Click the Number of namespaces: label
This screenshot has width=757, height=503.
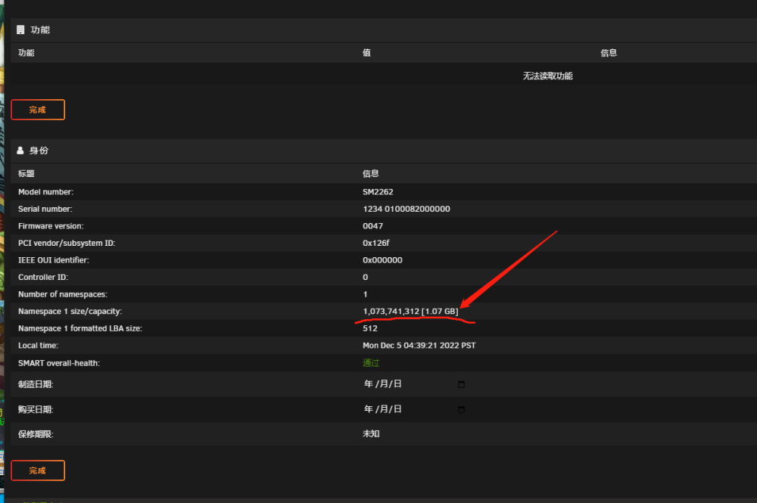[63, 294]
